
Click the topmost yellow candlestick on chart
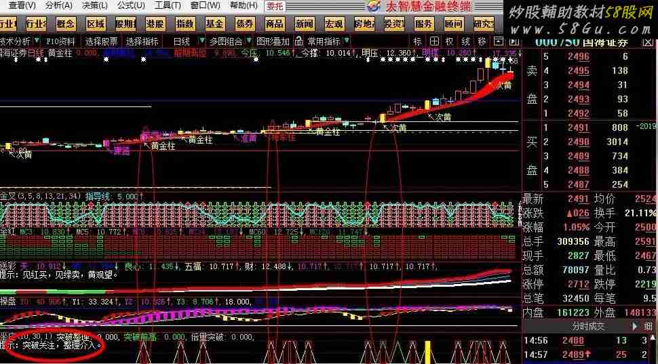(x=488, y=63)
